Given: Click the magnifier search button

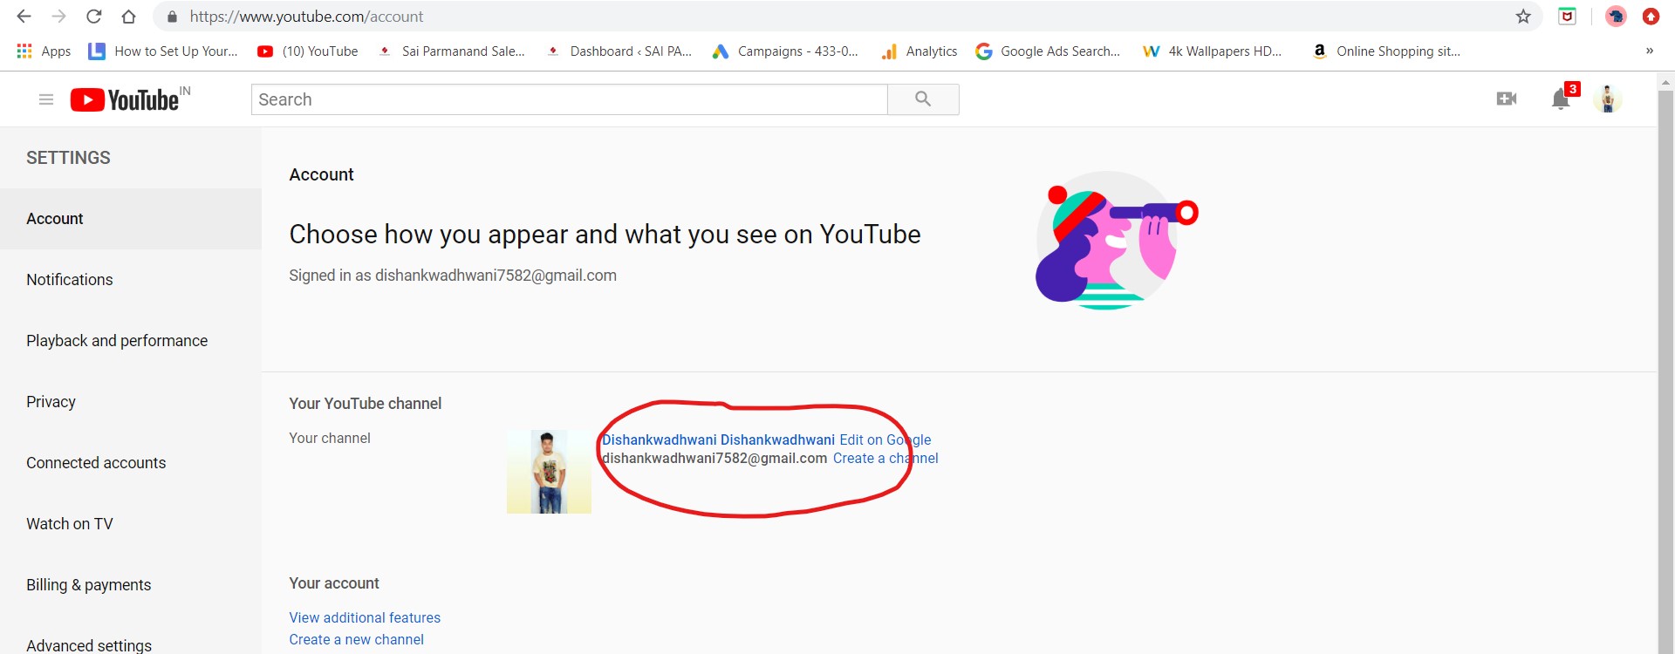Looking at the screenshot, I should (923, 99).
